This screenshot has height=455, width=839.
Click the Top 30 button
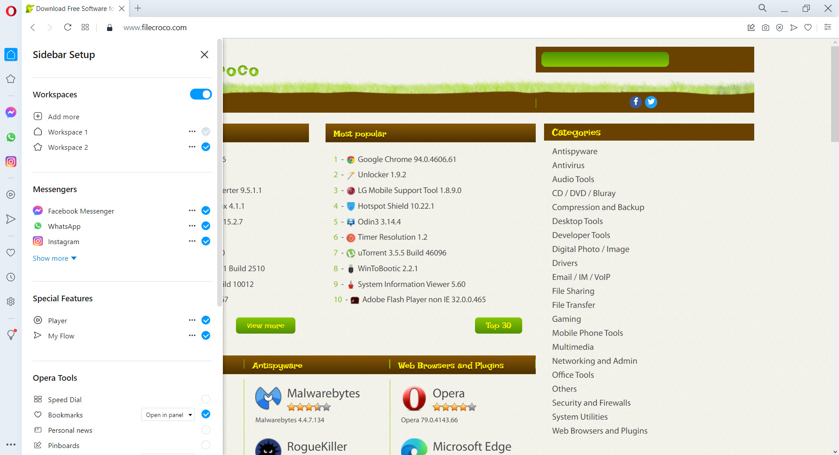tap(499, 325)
